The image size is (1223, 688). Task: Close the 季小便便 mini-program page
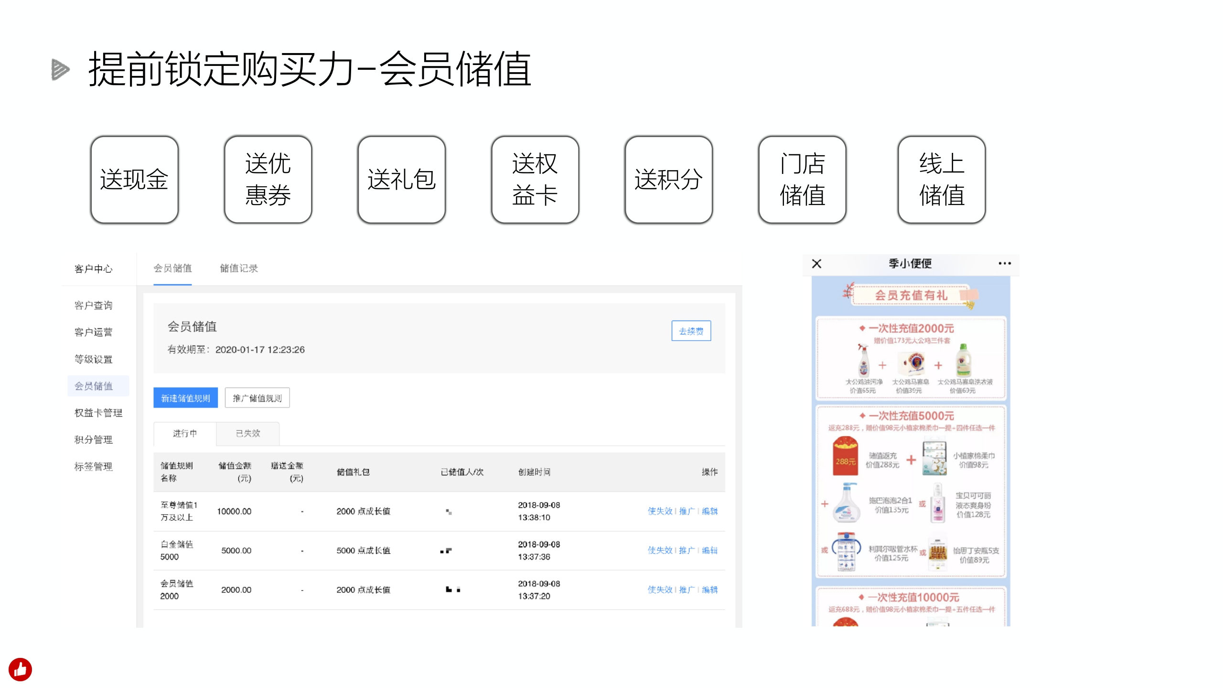click(816, 263)
